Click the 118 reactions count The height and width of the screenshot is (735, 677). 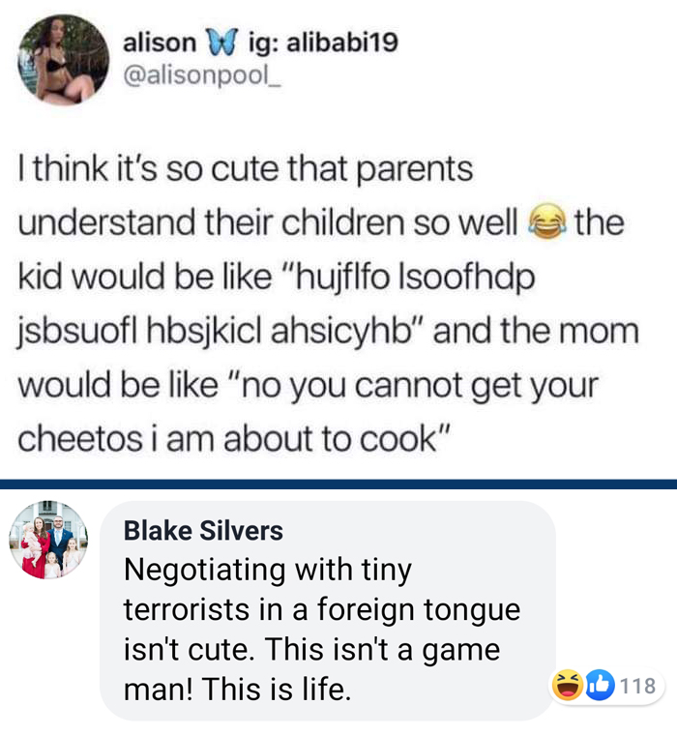[x=638, y=686]
